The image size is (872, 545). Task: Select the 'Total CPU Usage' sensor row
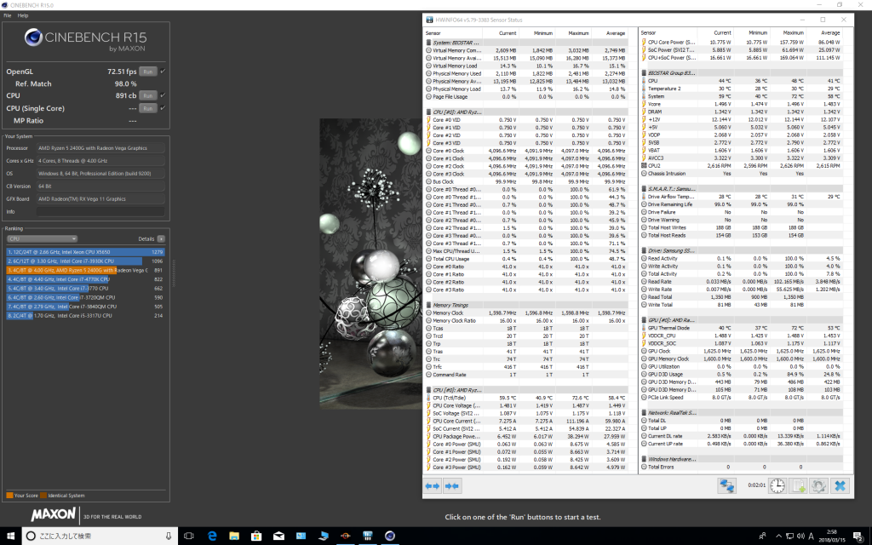(x=526, y=259)
